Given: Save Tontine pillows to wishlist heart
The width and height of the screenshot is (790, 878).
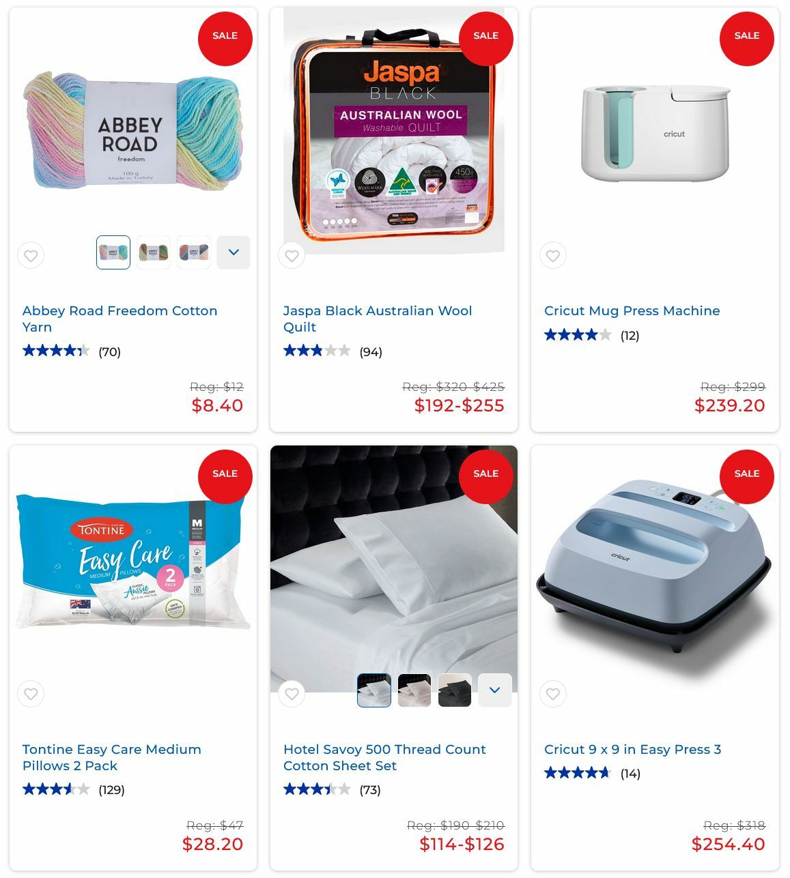Looking at the screenshot, I should (x=31, y=694).
